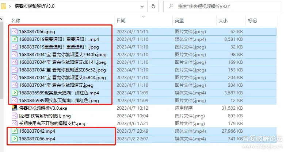Image resolution: width=286 pixels, height=152 pixels.
Task: Click the video icon of 1680837042.mp4
Action: click(x=15, y=131)
